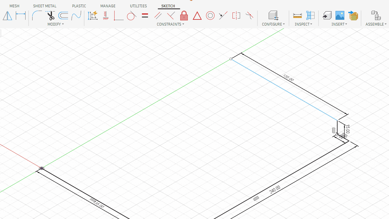Image resolution: width=389 pixels, height=219 pixels.
Task: Select the vertical 15.00 dimension label
Action: click(x=348, y=129)
